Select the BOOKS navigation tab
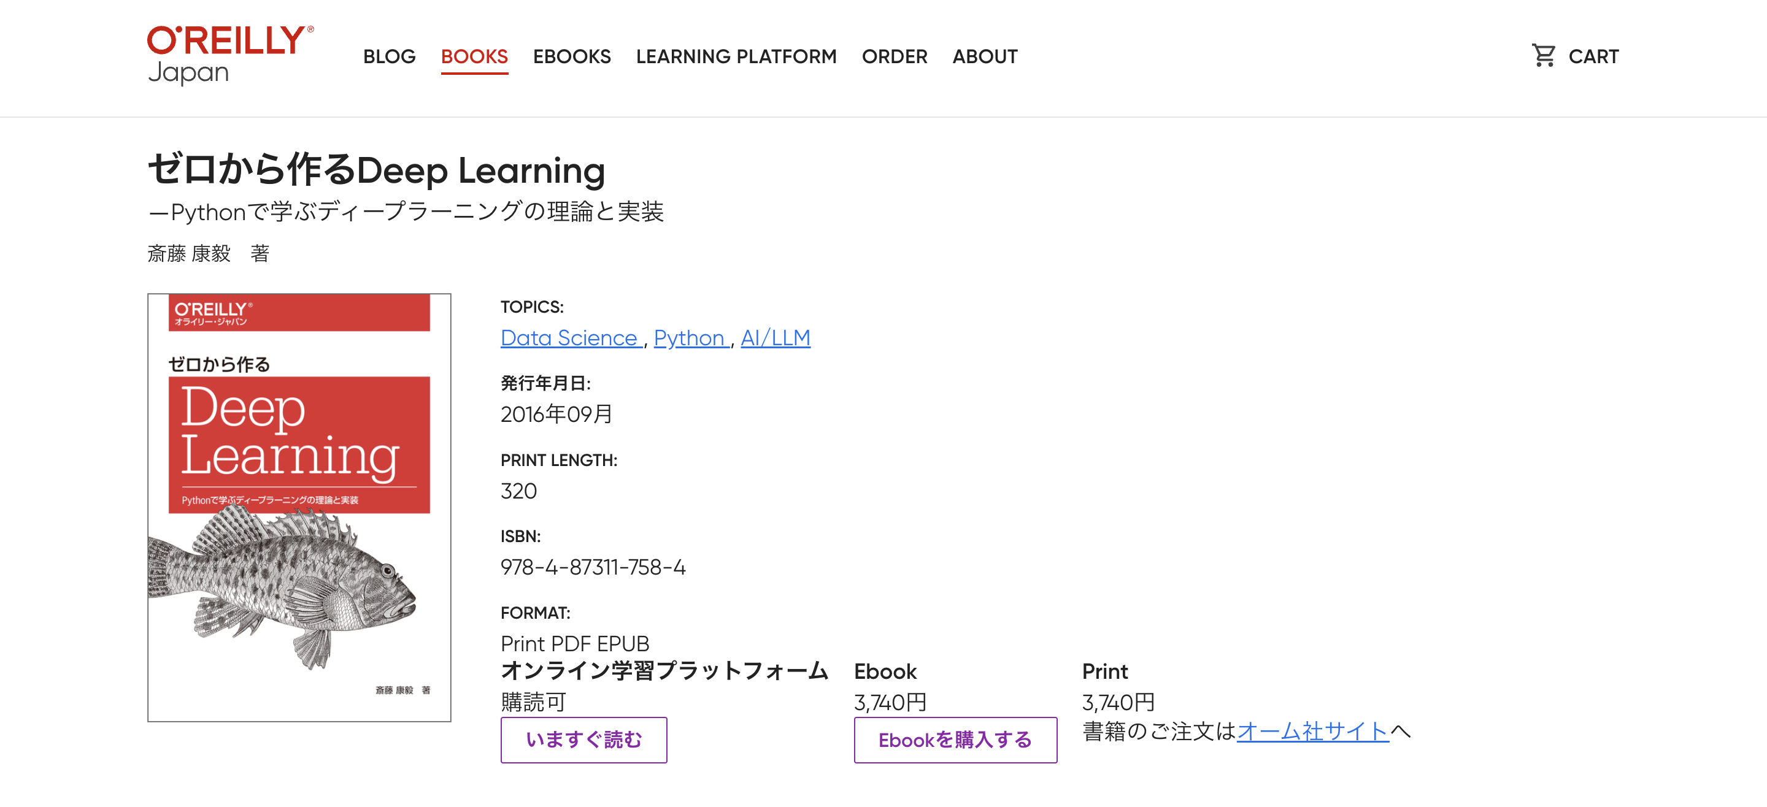The width and height of the screenshot is (1767, 807). [474, 56]
